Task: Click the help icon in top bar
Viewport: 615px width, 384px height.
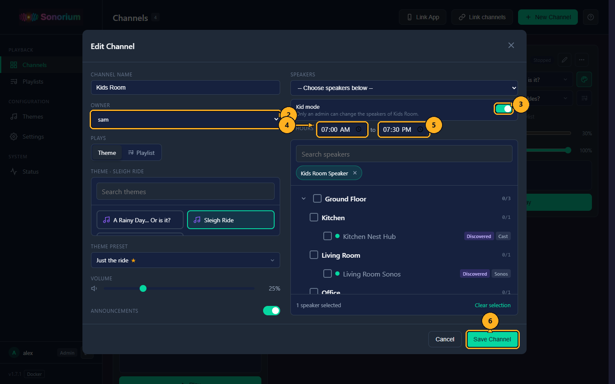Action: coord(591,17)
